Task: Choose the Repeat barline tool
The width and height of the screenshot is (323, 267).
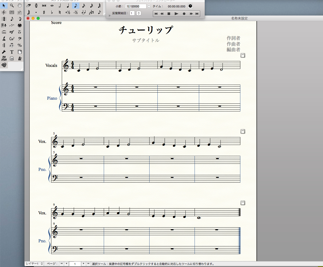Action: pyautogui.click(x=4, y=45)
